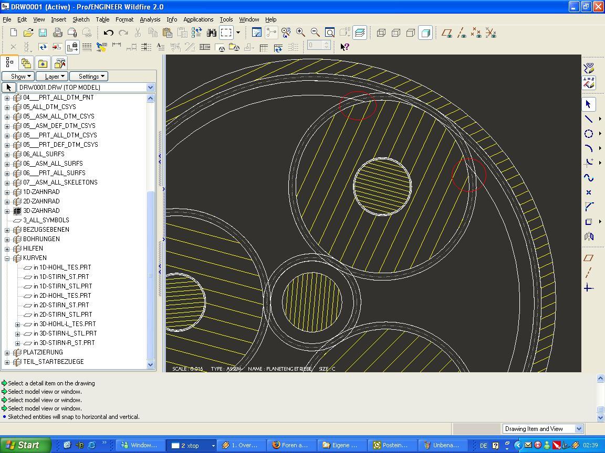
Task: Toggle datum planes display
Action: click(447, 33)
